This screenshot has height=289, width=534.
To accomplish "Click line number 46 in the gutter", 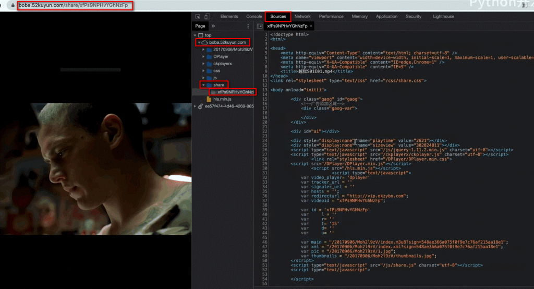I will point(264,242).
